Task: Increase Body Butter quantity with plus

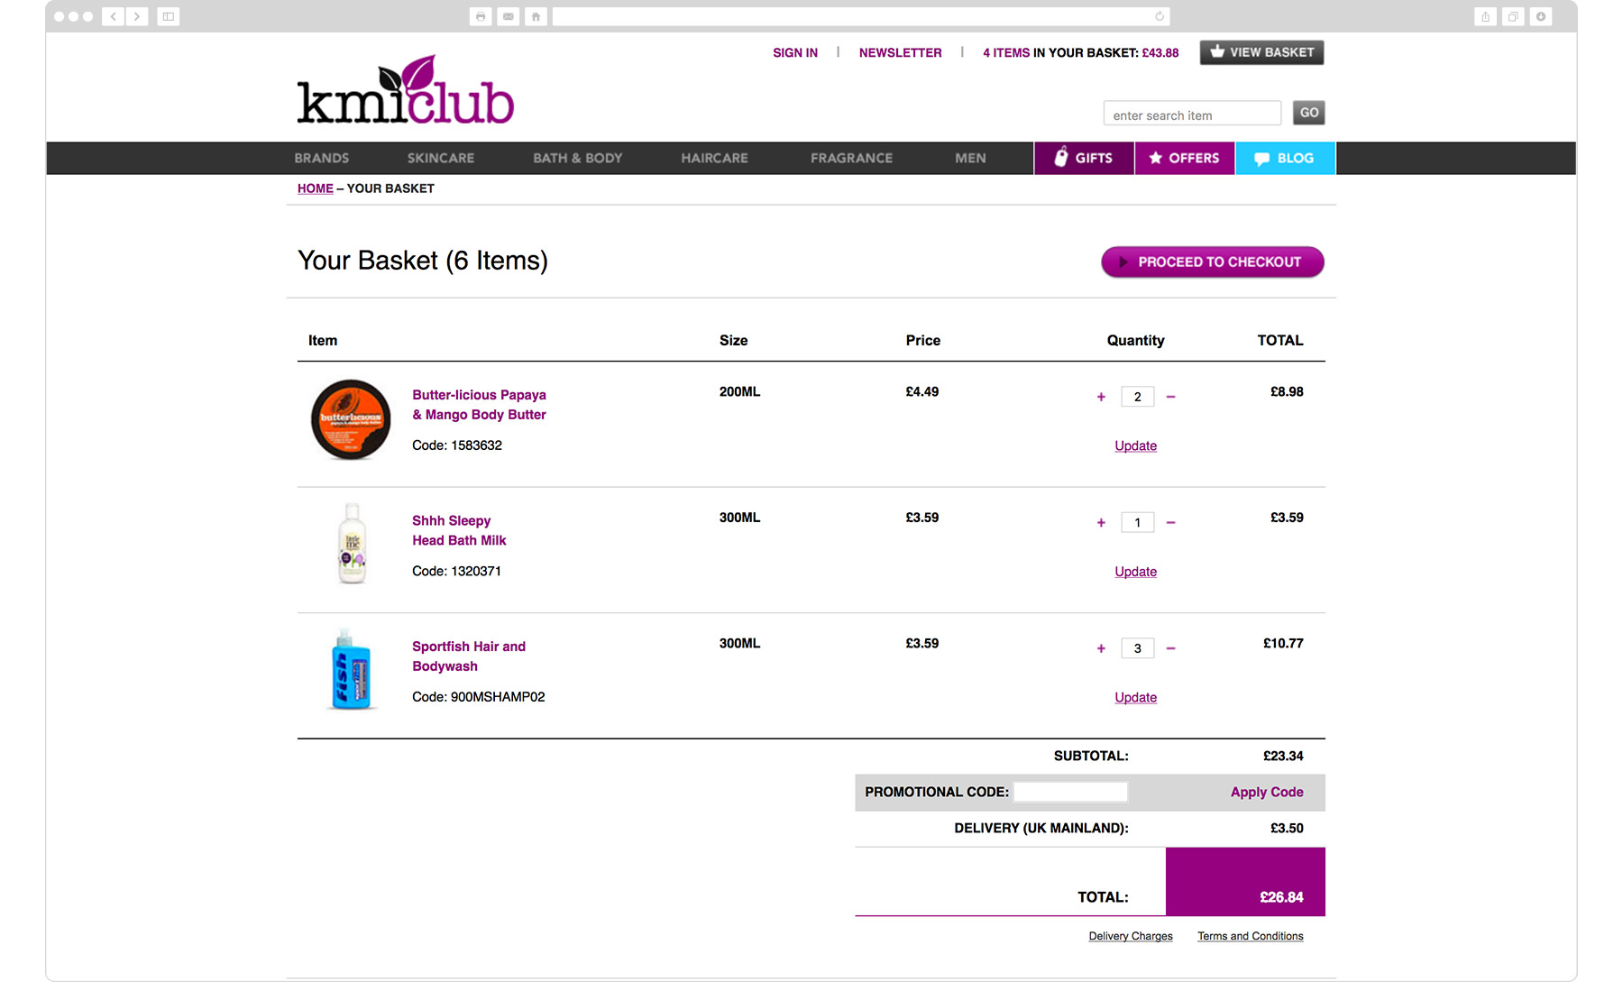Action: pos(1101,397)
